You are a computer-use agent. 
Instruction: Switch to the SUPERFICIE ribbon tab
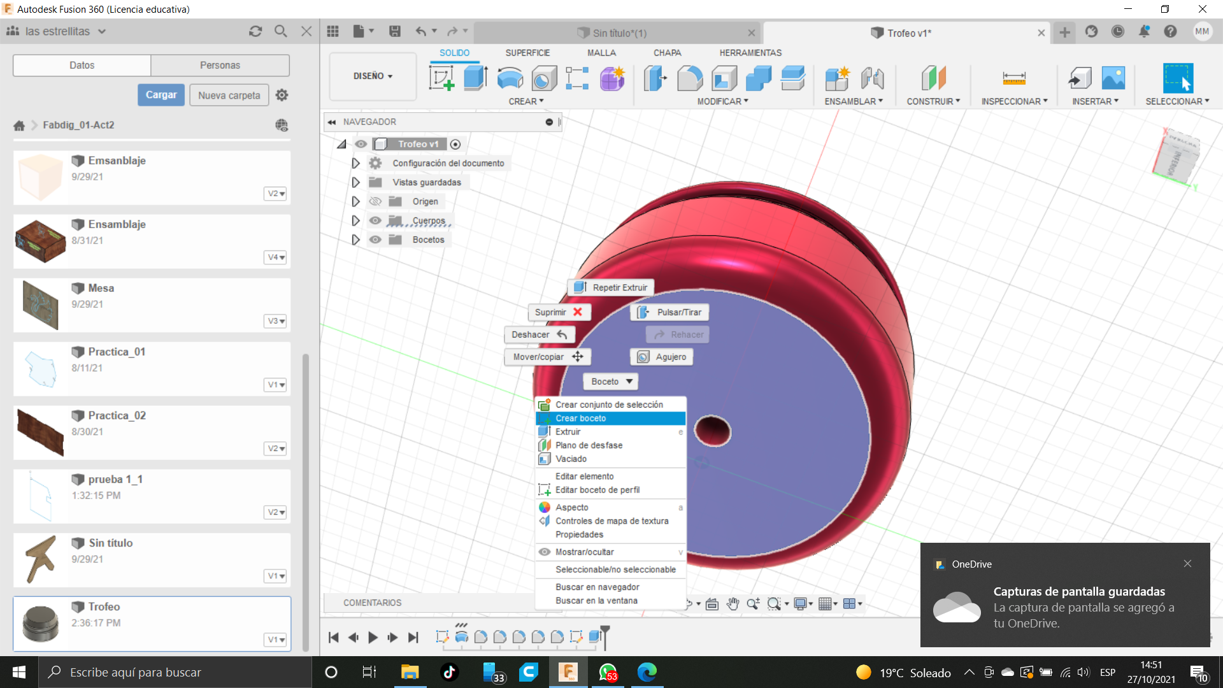click(x=527, y=53)
